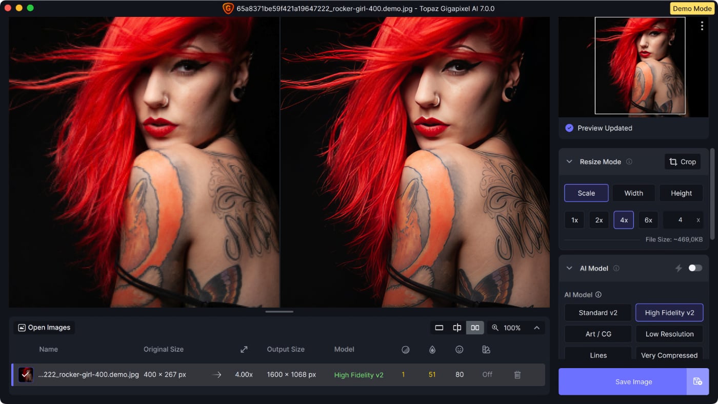
Task: Click the Model column header
Action: tap(344, 349)
